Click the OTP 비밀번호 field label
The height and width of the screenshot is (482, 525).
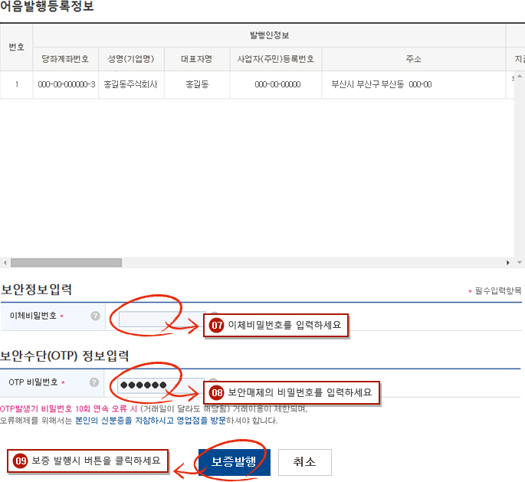point(34,382)
